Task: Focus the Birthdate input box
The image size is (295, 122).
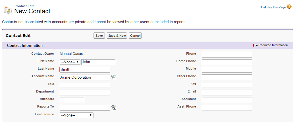Action: click(x=72, y=100)
